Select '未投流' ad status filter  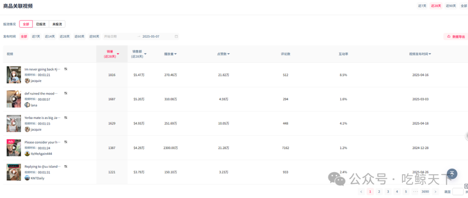[x=57, y=24]
